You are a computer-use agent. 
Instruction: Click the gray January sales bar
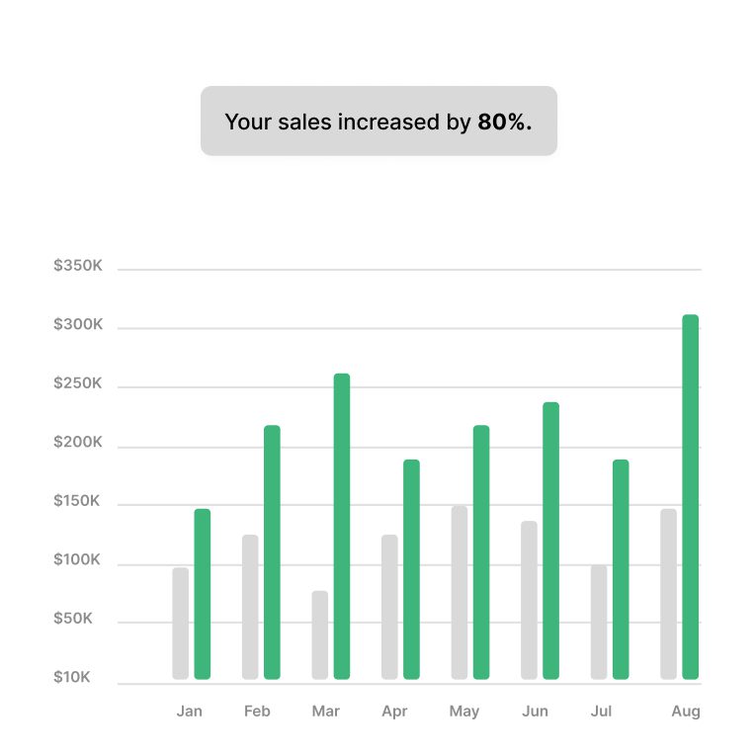click(181, 624)
